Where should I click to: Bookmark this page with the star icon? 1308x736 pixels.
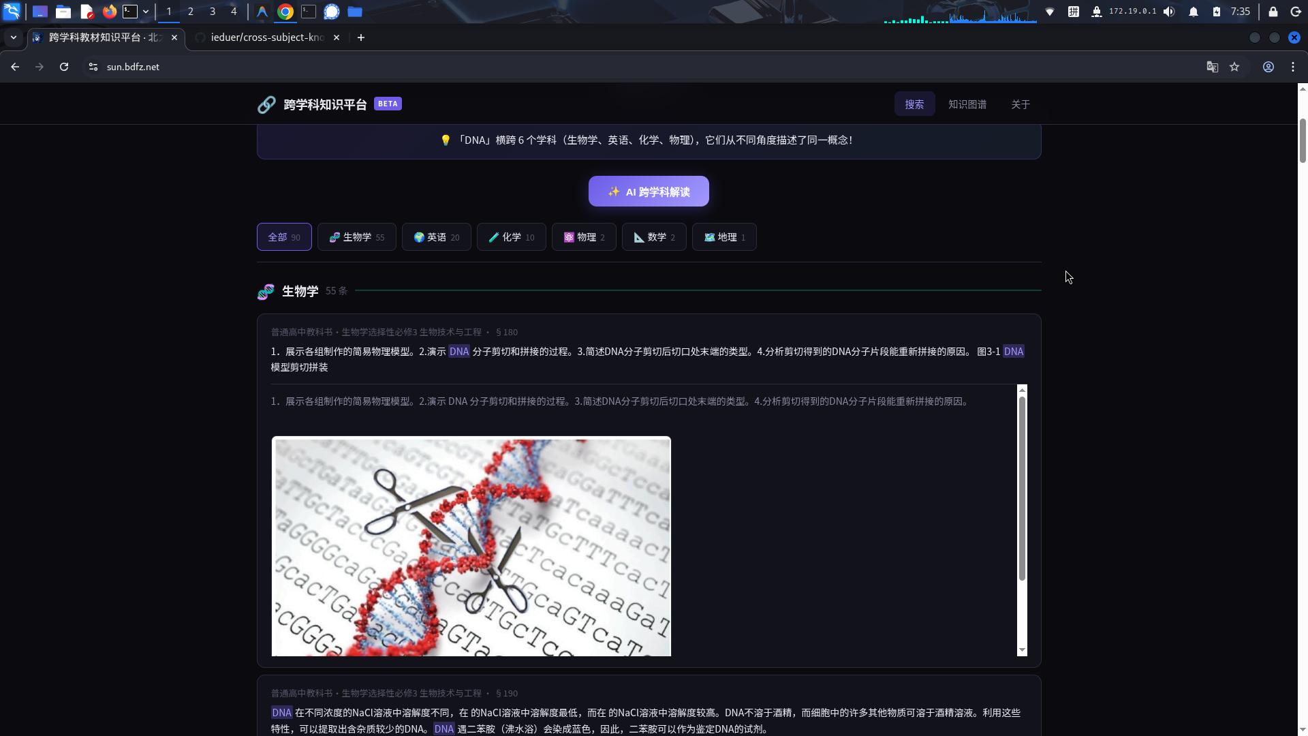[1234, 67]
